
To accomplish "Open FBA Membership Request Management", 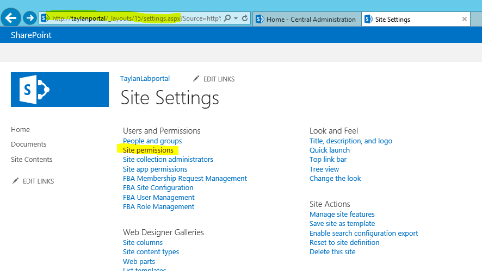I will click(x=185, y=178).
